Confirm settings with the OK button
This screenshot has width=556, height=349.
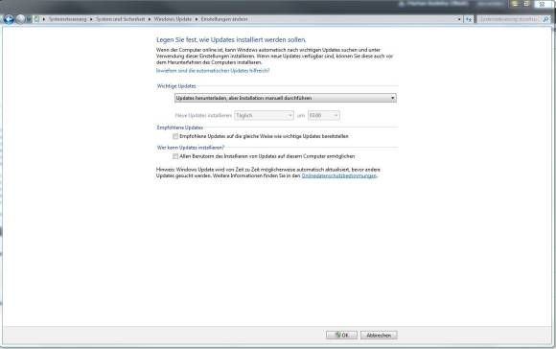341,336
